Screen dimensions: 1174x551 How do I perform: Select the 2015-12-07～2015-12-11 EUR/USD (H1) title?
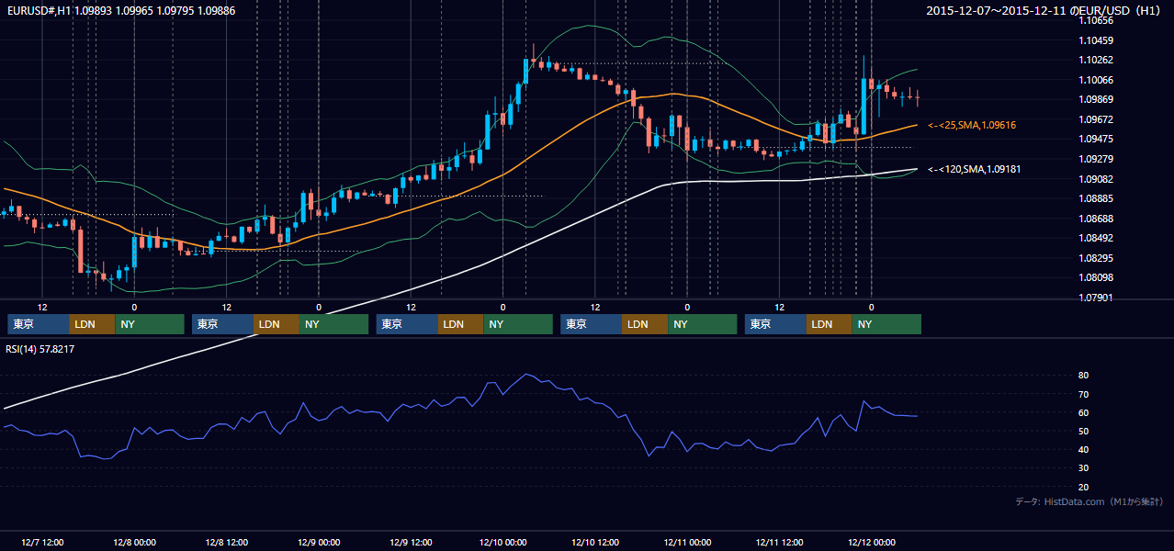(x=1044, y=11)
